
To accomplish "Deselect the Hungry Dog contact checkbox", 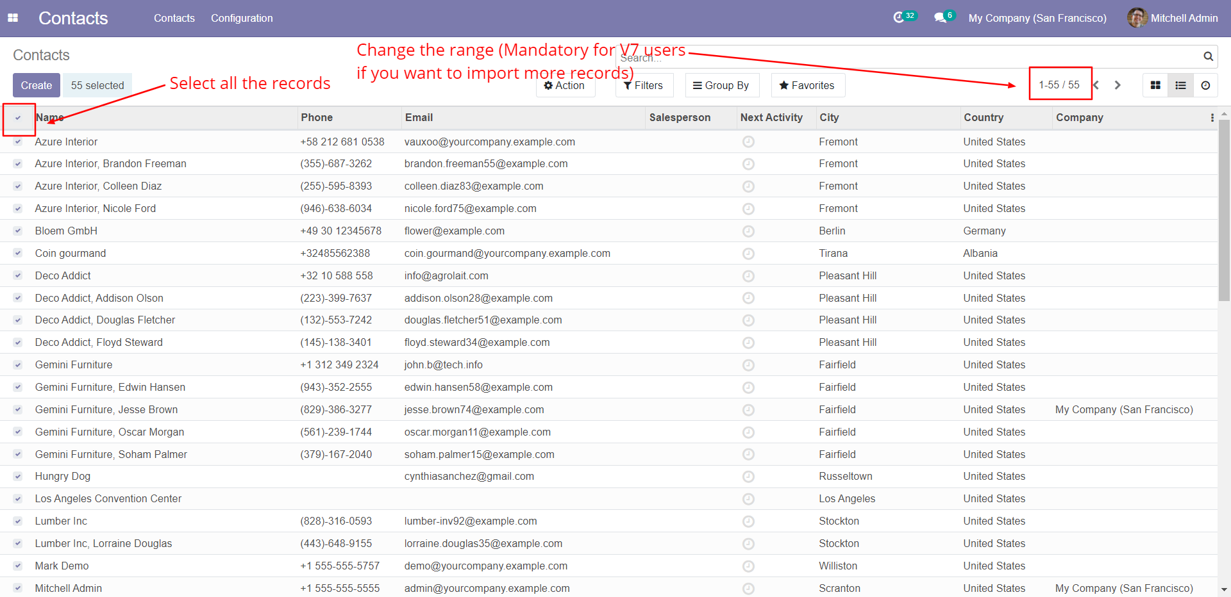I will point(18,477).
